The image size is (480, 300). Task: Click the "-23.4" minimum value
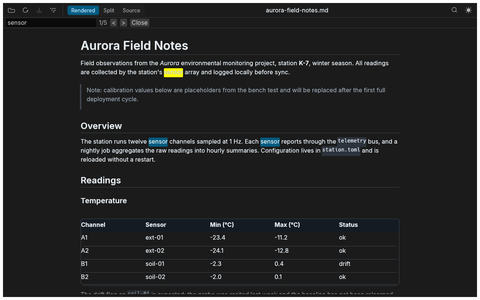[217, 238]
